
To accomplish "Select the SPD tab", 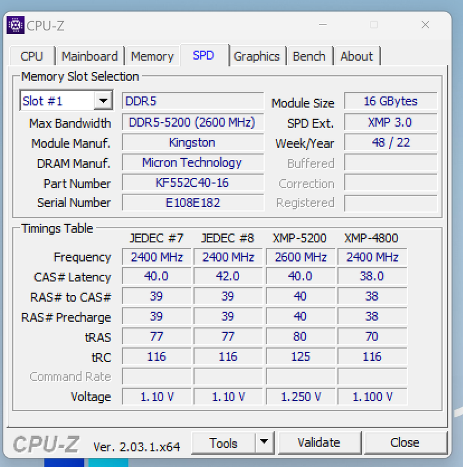I will coord(204,55).
